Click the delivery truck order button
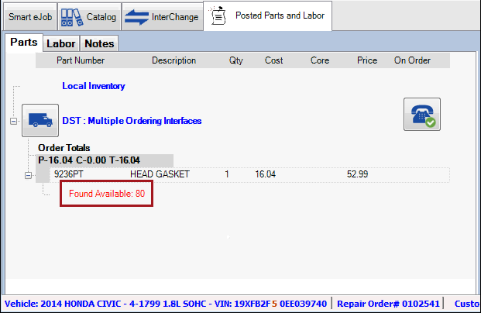Screen dimensions: 481x313 40,120
